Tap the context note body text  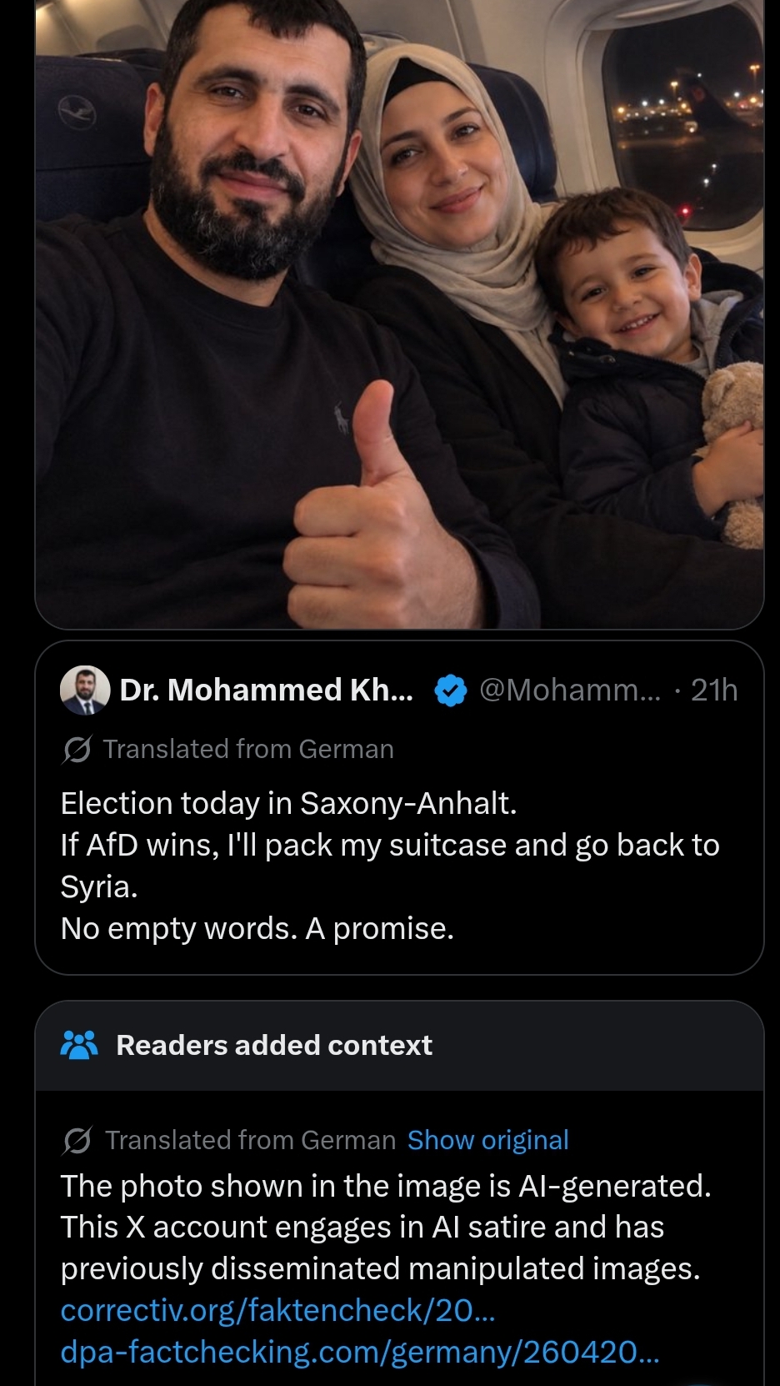click(x=386, y=1228)
